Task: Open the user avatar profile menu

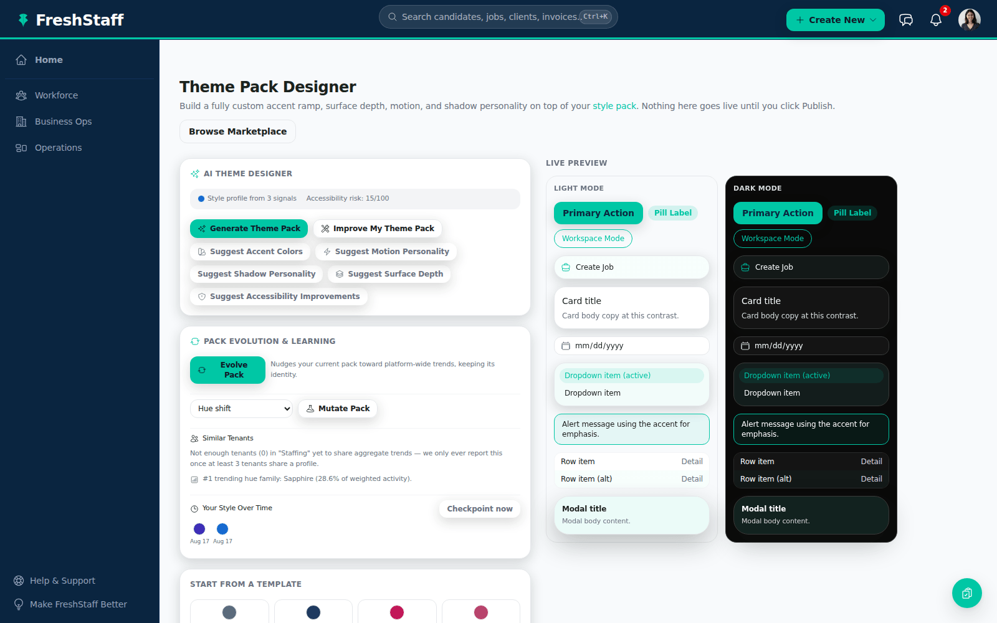Action: coord(970,20)
